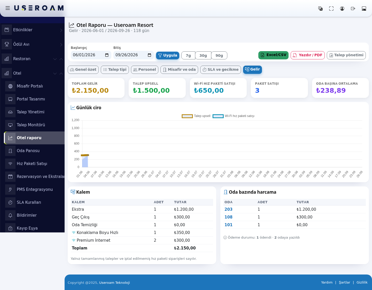This screenshot has width=372, height=290.
Task: Click the Yazdır / PDF button
Action: point(308,55)
